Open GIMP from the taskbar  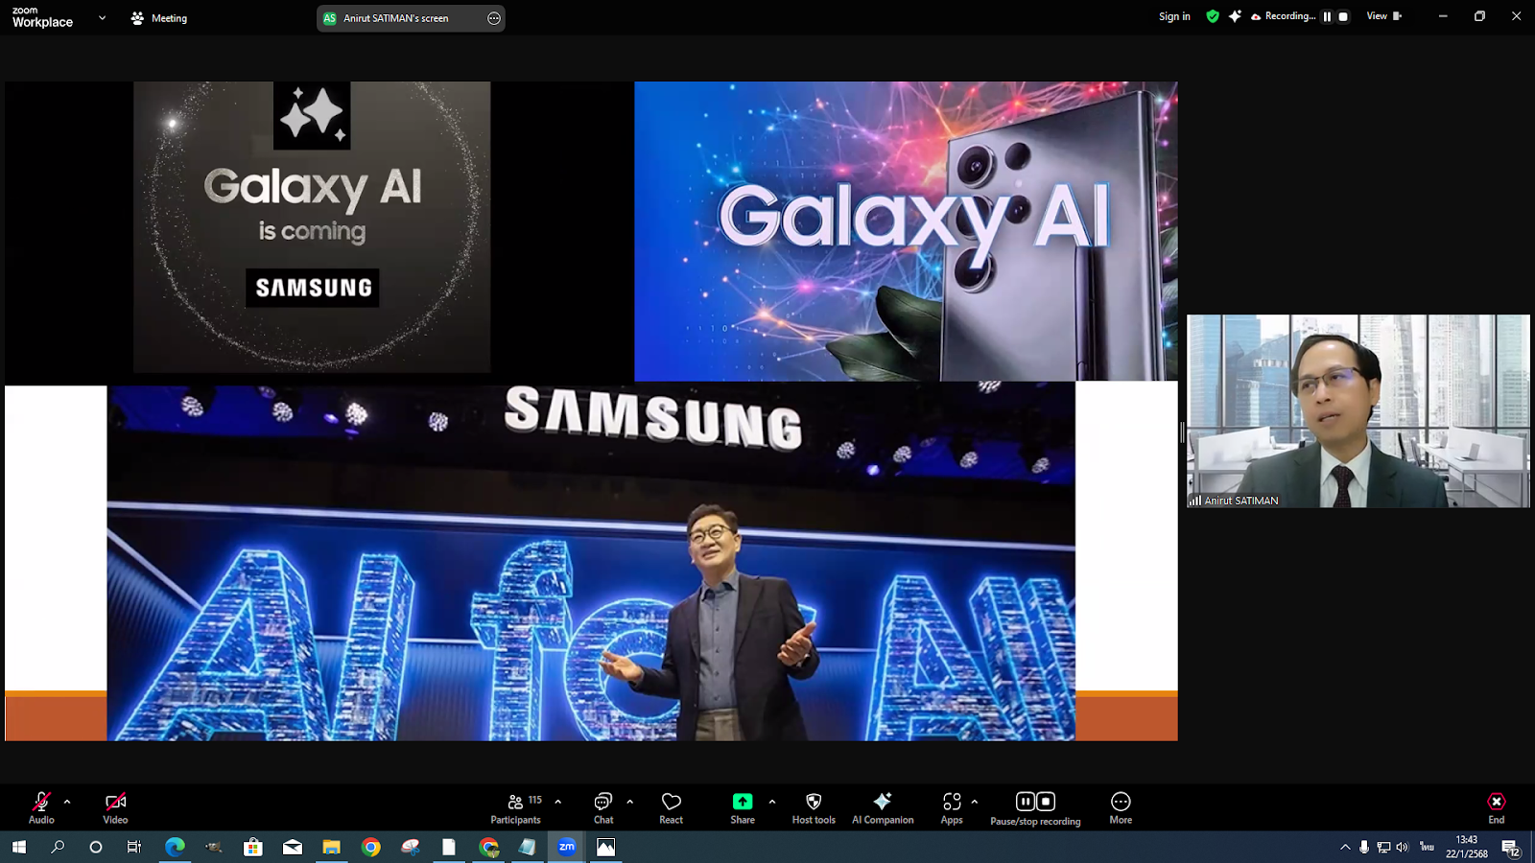214,847
